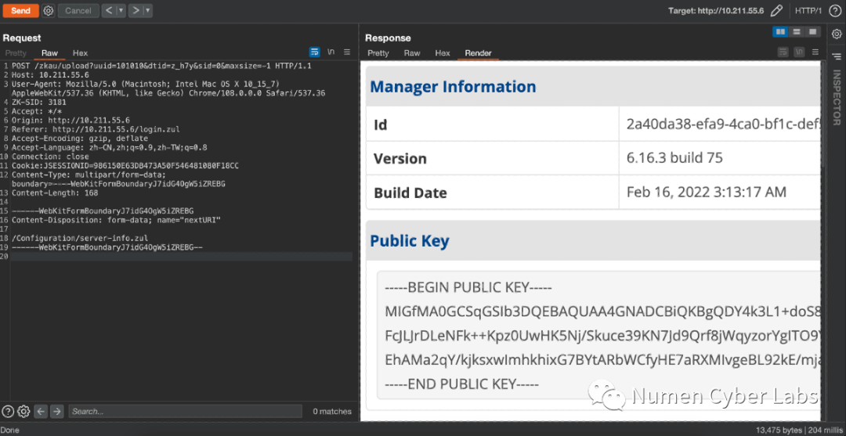Toggle line wrapping in the request editor
Viewport: 846px width, 436px height.
[x=315, y=52]
